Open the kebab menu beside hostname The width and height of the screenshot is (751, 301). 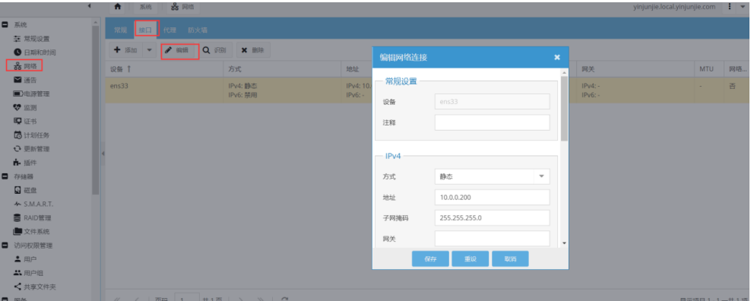(x=730, y=7)
